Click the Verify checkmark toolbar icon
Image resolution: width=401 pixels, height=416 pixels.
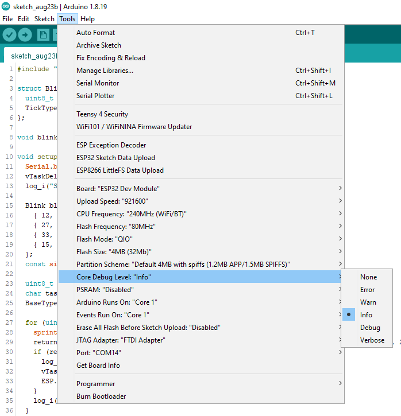point(10,35)
